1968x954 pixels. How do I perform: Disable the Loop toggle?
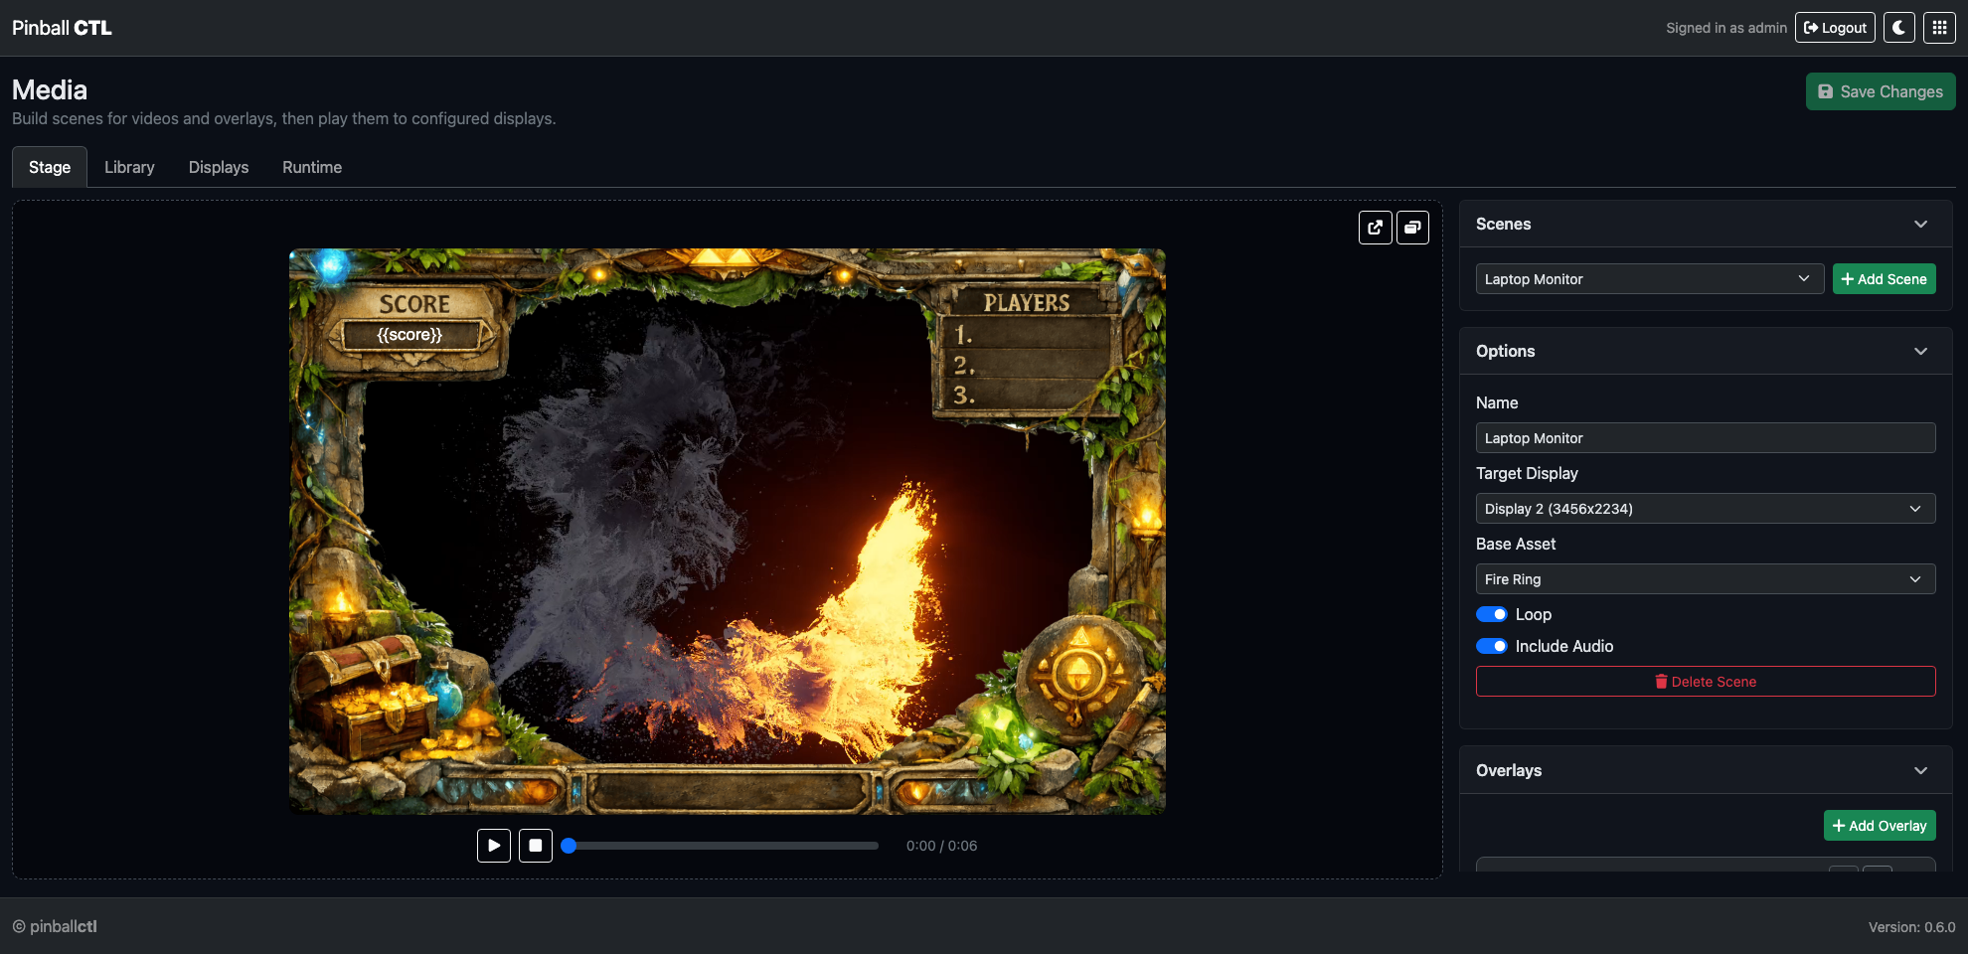point(1491,614)
